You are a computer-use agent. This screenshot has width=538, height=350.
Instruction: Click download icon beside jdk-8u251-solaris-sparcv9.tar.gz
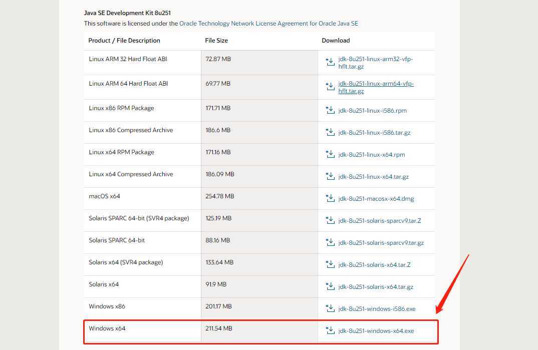(330, 242)
